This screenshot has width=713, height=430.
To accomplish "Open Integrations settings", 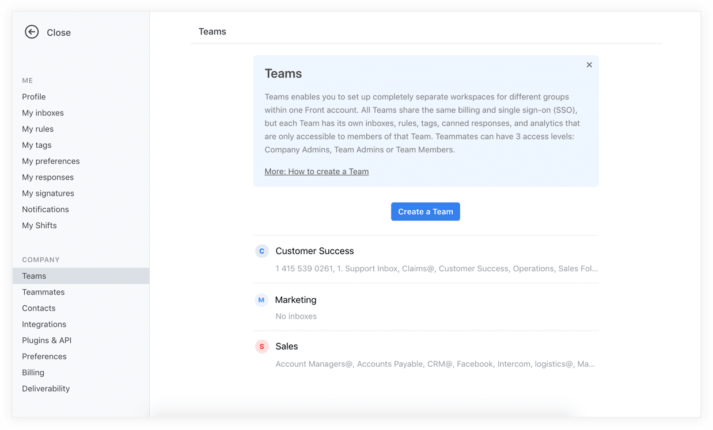I will [44, 324].
